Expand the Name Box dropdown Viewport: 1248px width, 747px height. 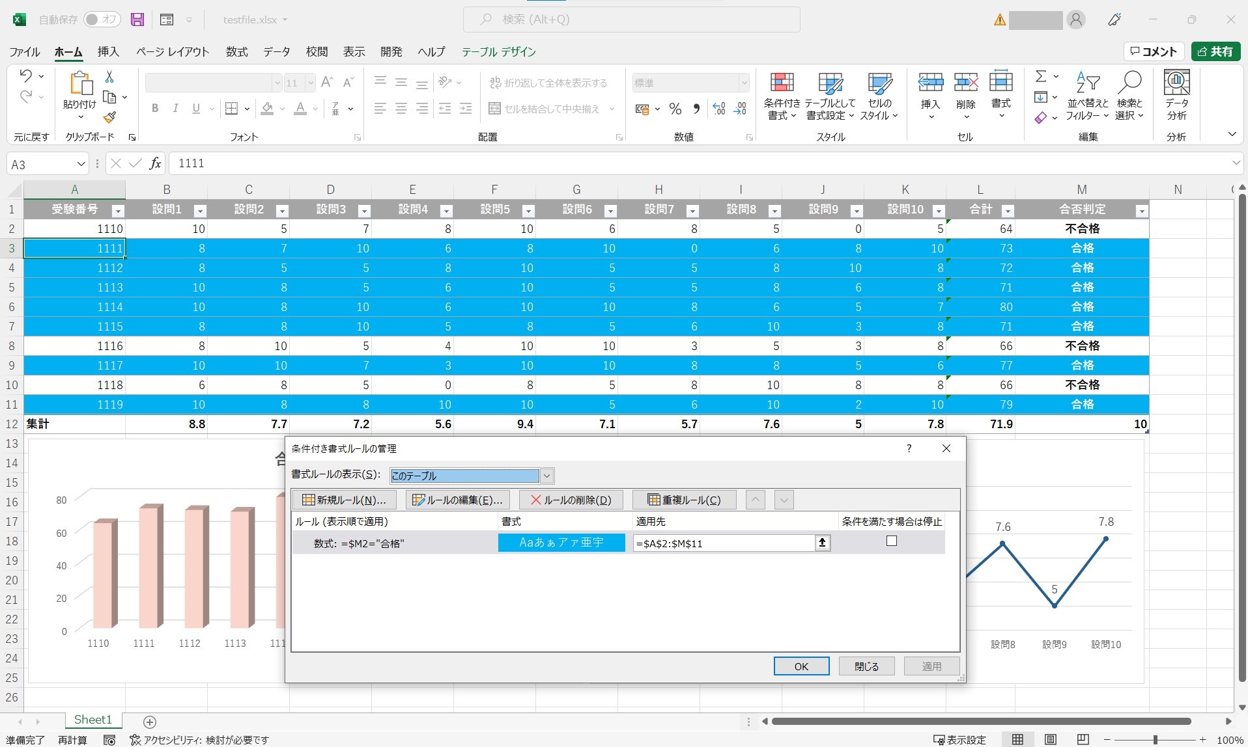(x=81, y=164)
